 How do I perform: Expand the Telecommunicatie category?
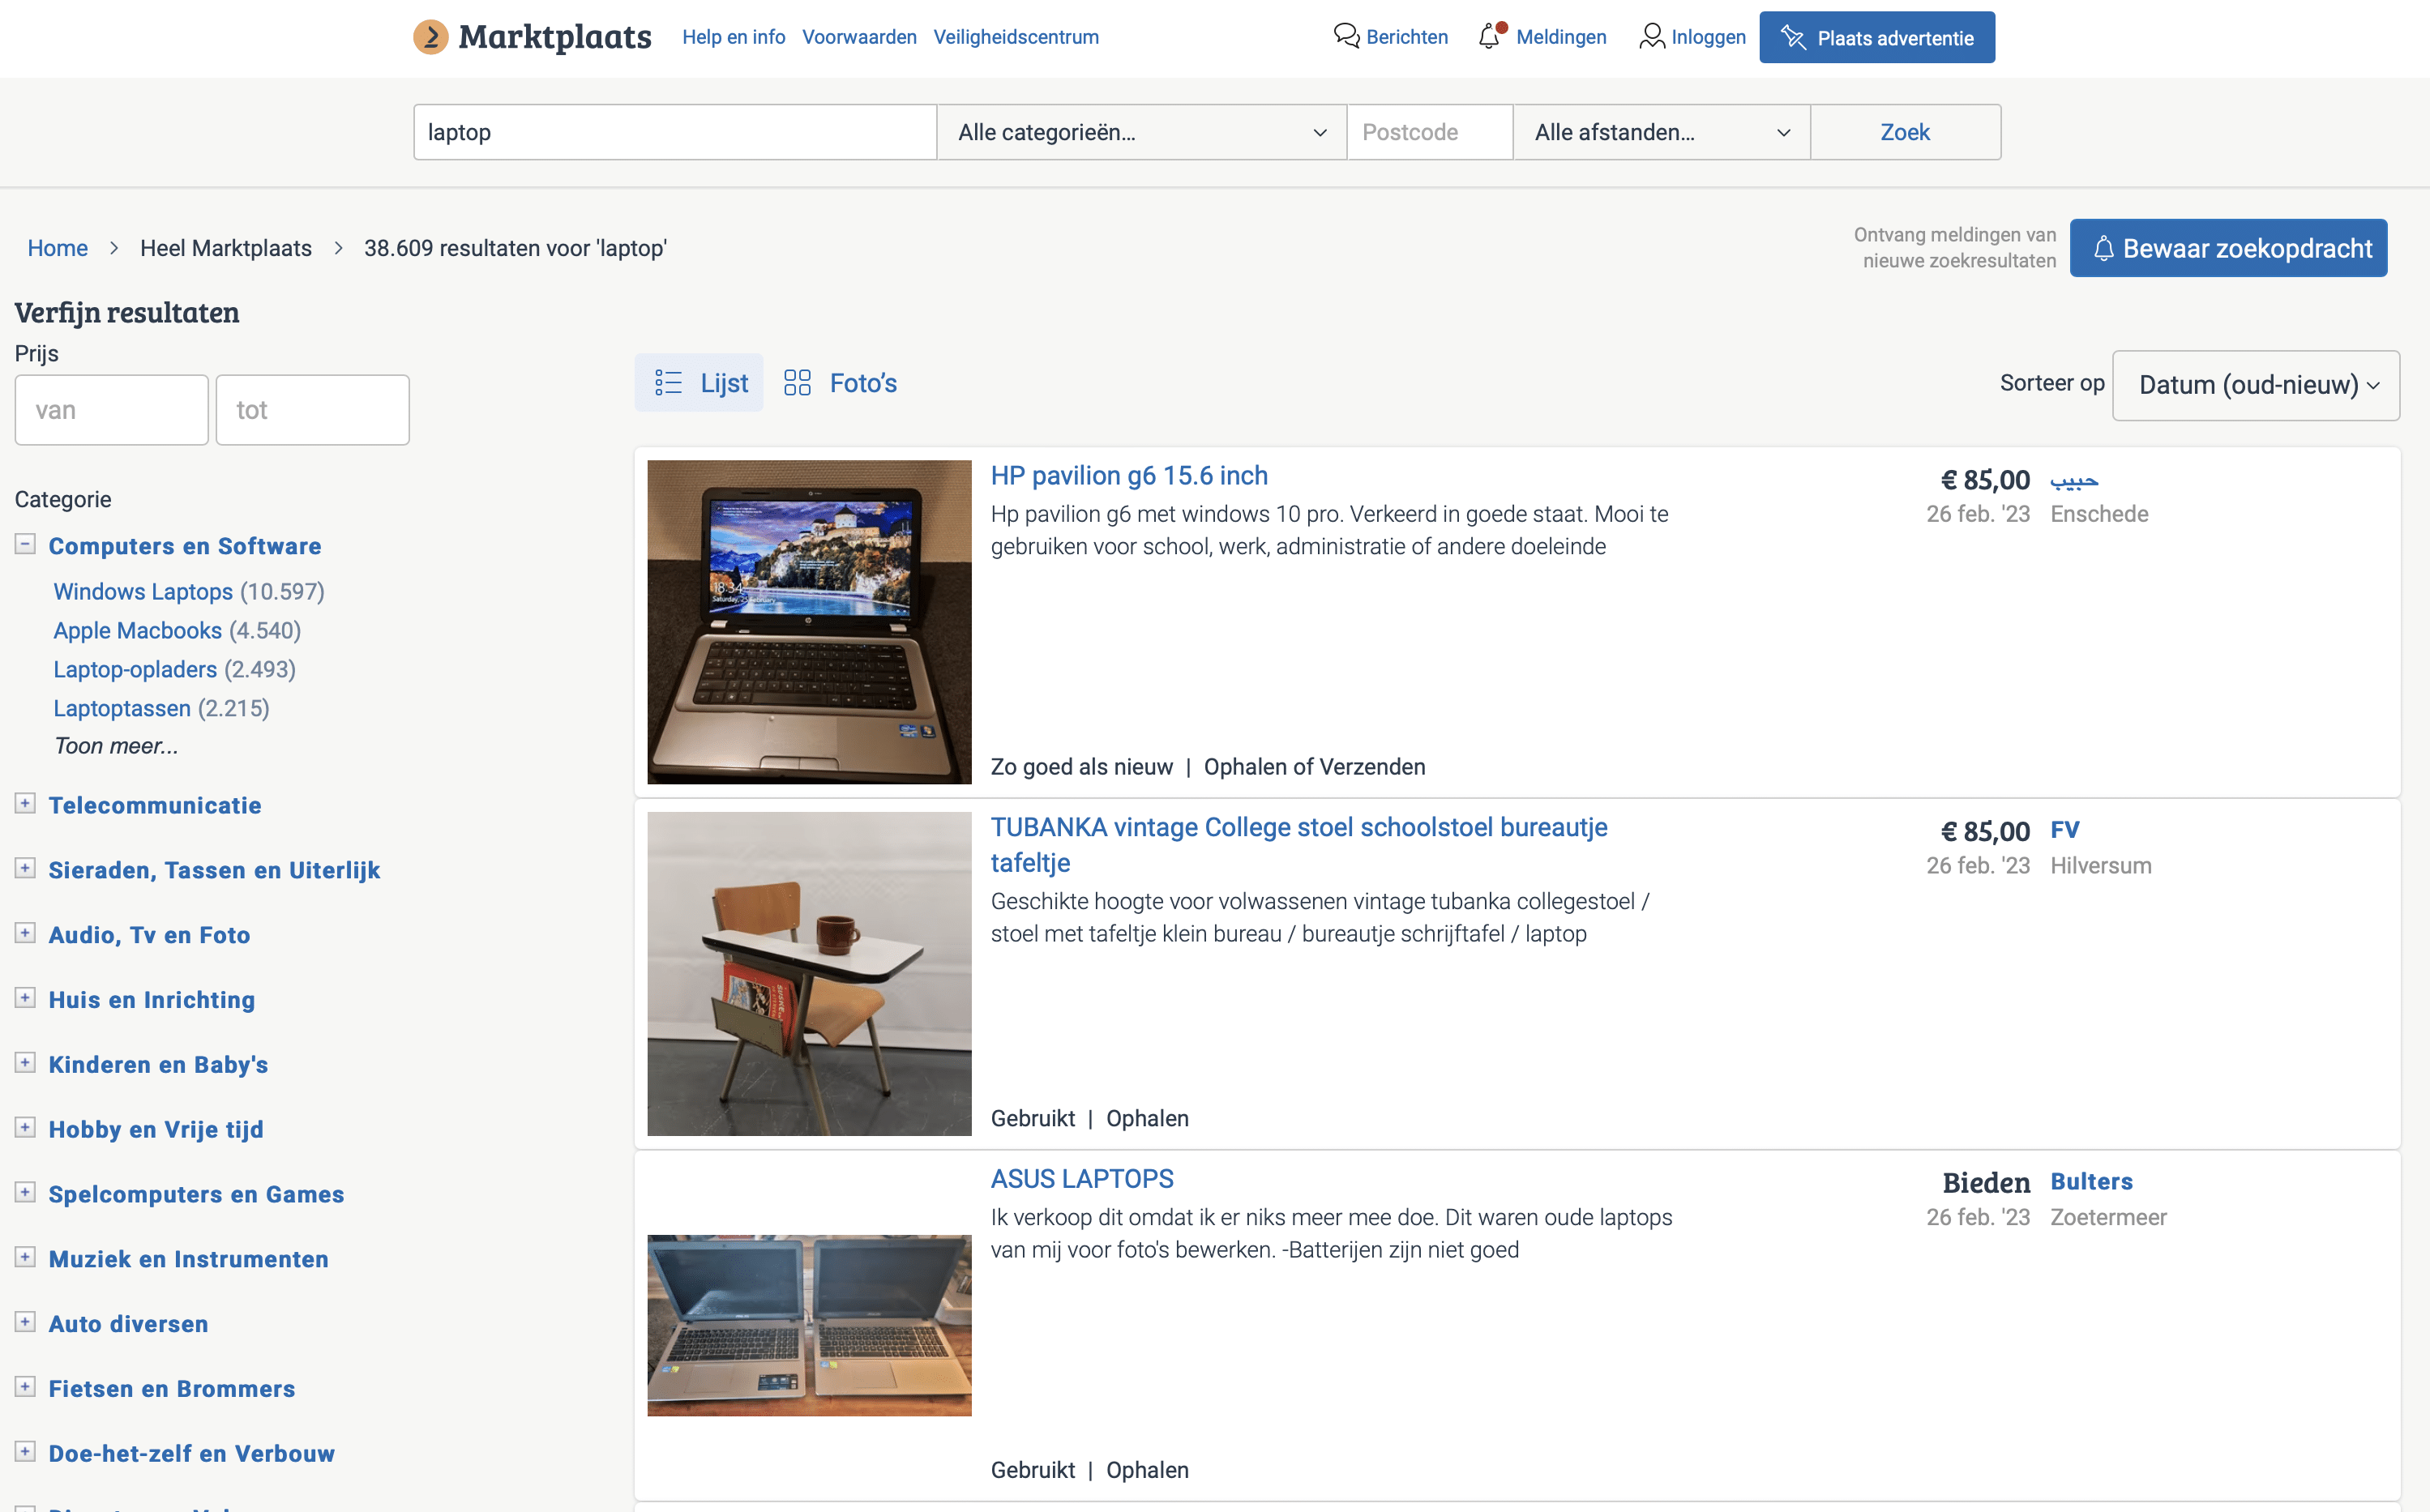[25, 803]
